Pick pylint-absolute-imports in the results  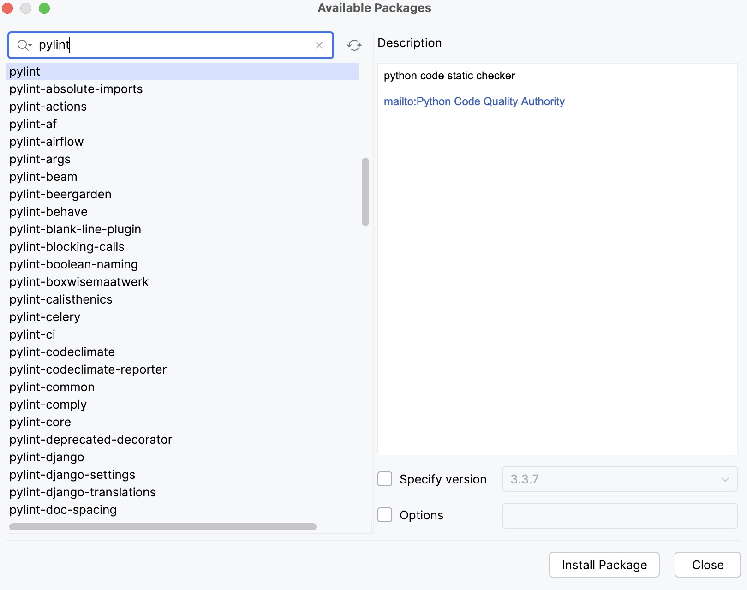[x=76, y=89]
